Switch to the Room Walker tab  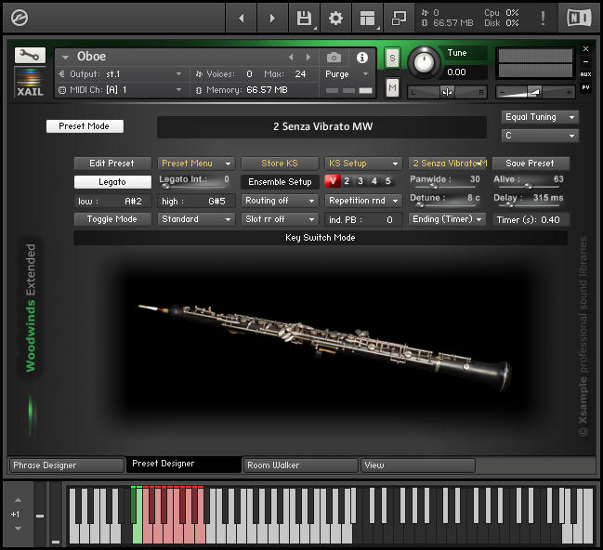click(x=300, y=465)
